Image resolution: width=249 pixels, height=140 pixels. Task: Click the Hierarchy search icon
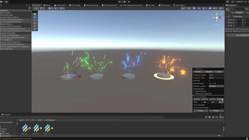tap(29, 8)
